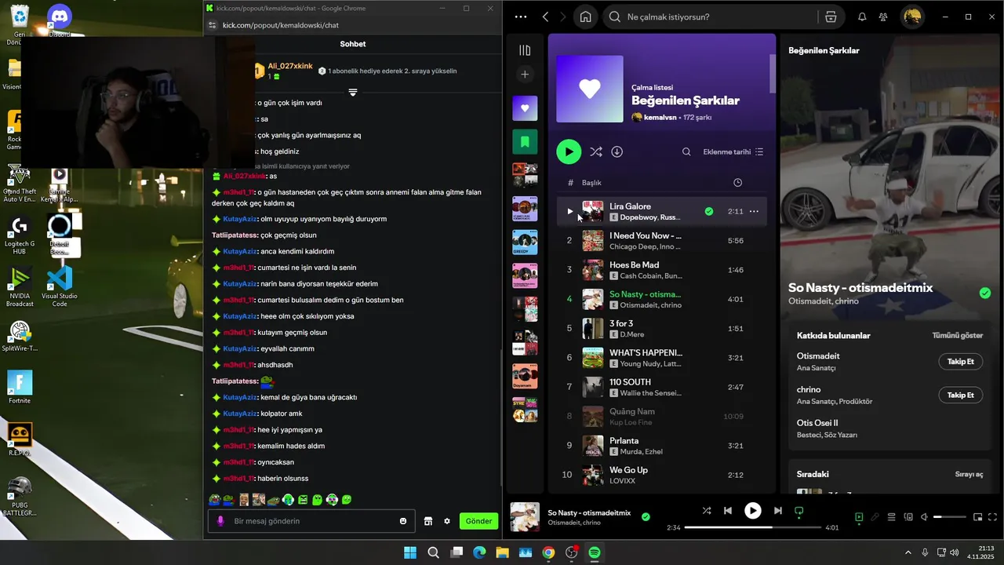The height and width of the screenshot is (565, 1004).
Task: Open the queue icon in player bar
Action: pyautogui.click(x=892, y=517)
